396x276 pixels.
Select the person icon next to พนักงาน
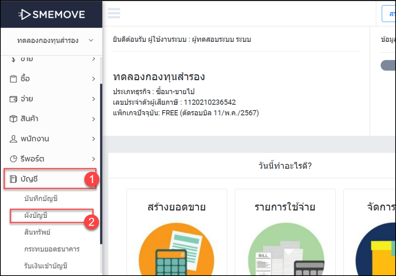pyautogui.click(x=12, y=139)
